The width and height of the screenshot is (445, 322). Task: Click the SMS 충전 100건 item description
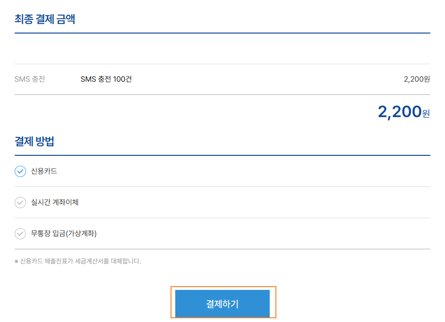(x=106, y=79)
